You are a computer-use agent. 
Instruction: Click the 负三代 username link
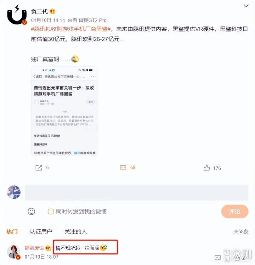[39, 11]
